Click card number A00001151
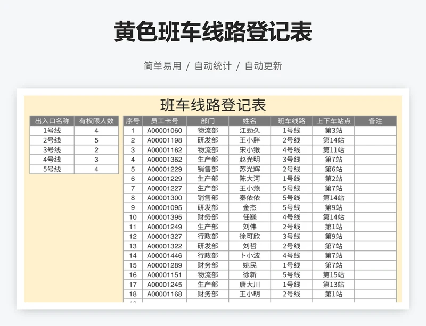The height and width of the screenshot is (326, 426). click(x=165, y=275)
